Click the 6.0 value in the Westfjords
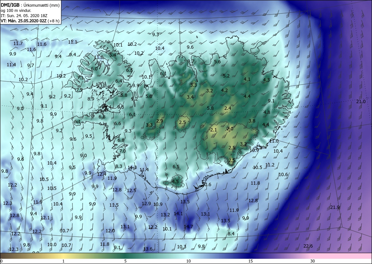This screenshot has height=264, width=372. (x=94, y=69)
